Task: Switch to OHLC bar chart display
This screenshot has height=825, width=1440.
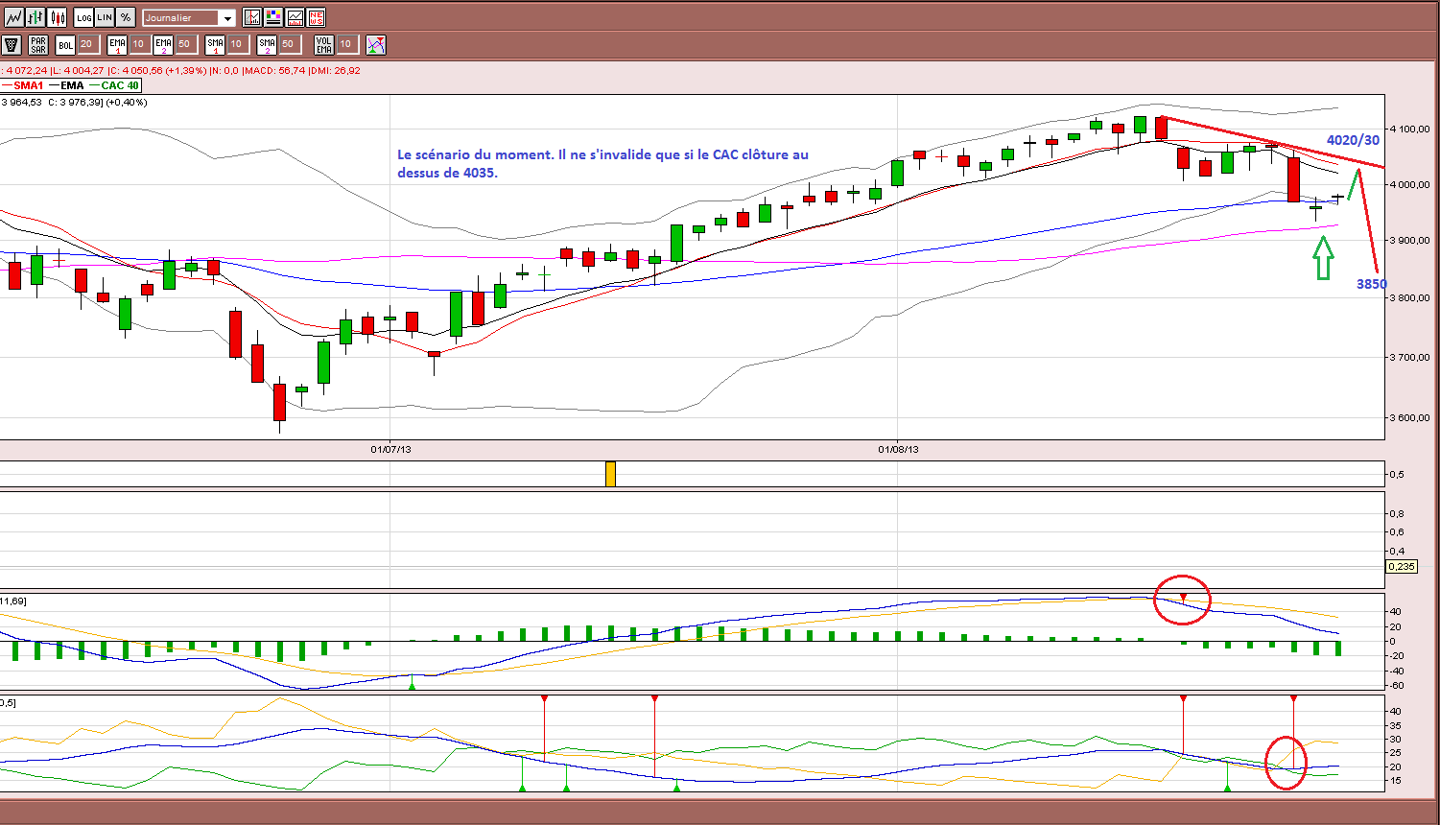Action: pos(36,17)
